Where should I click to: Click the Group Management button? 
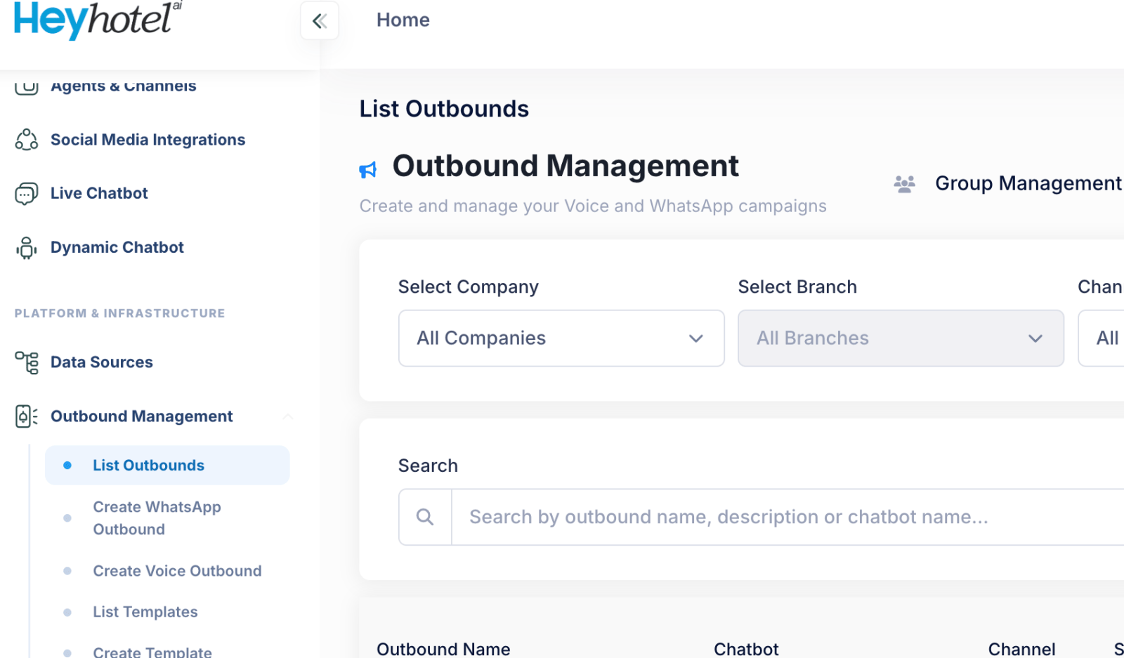tap(1008, 183)
